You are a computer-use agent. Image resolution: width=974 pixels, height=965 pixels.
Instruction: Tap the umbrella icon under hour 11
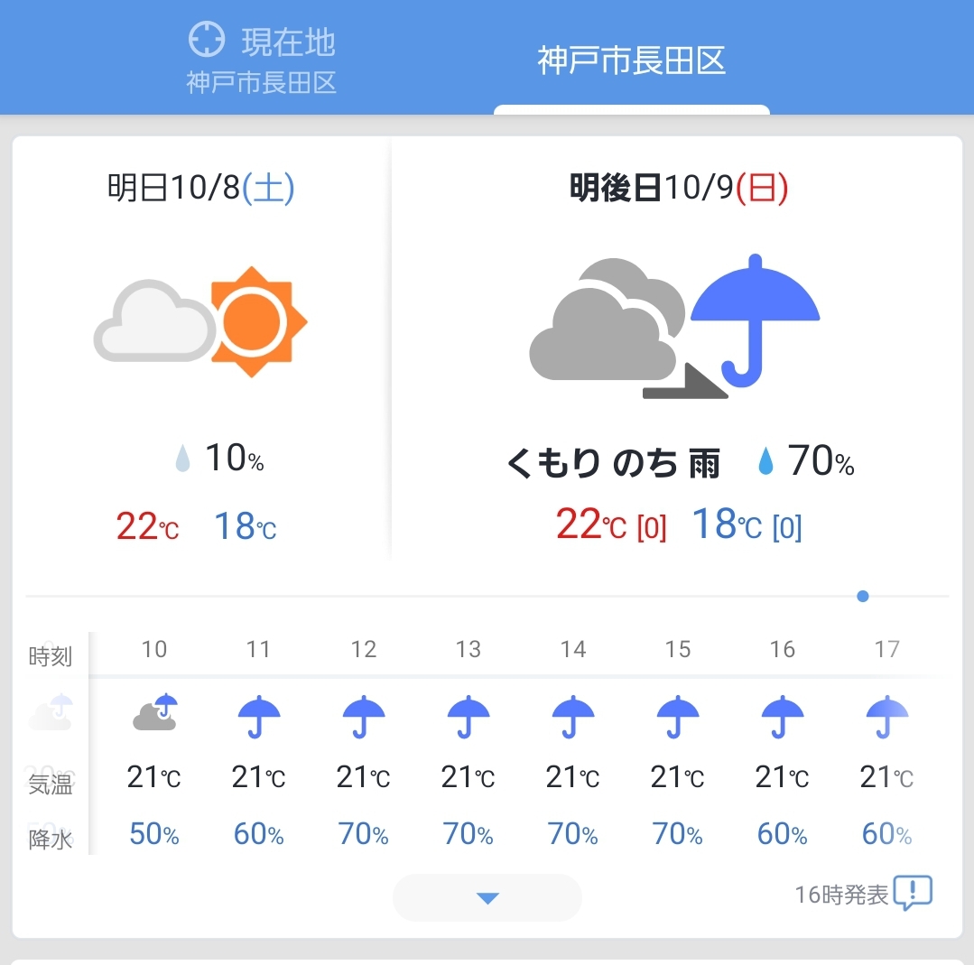[x=259, y=716]
